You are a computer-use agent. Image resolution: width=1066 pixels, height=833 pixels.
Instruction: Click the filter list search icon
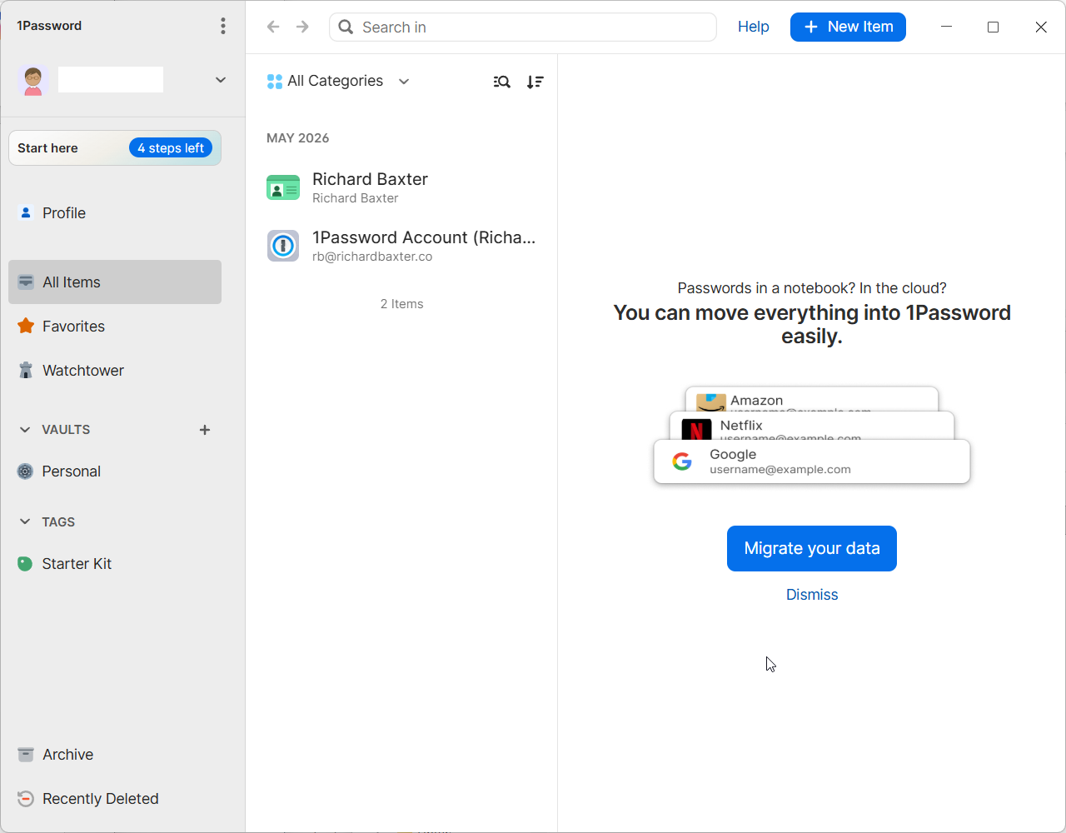tap(501, 82)
